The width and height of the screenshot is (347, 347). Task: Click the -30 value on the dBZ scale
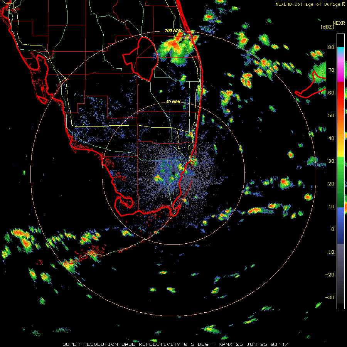click(x=330, y=298)
